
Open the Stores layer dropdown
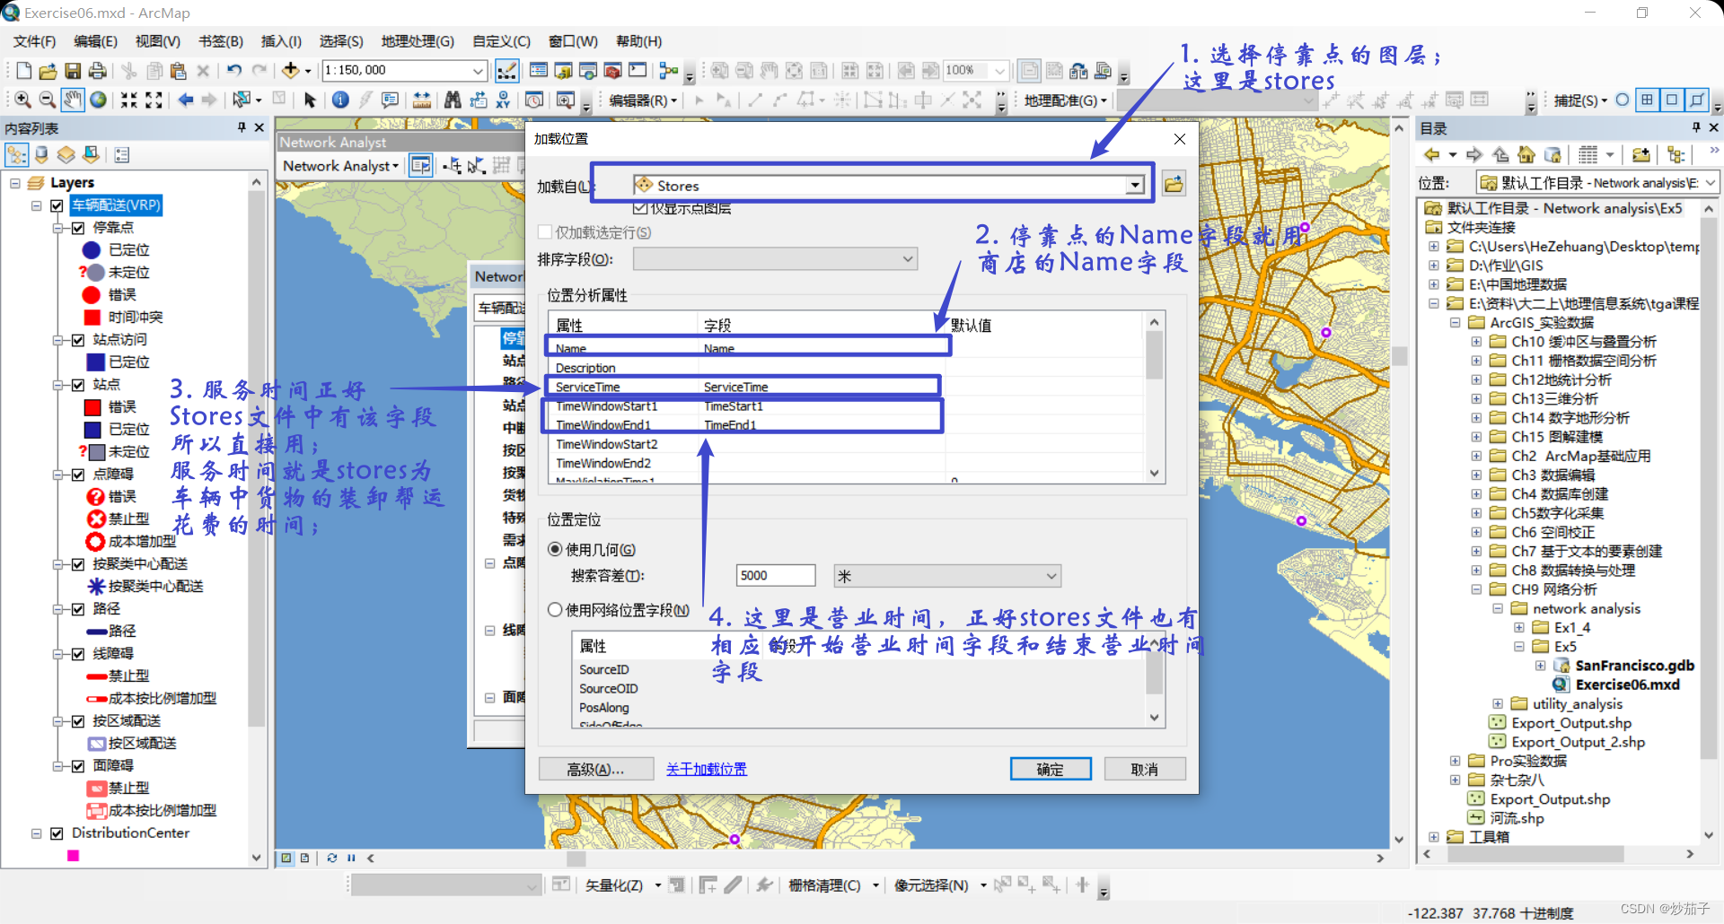point(1135,185)
